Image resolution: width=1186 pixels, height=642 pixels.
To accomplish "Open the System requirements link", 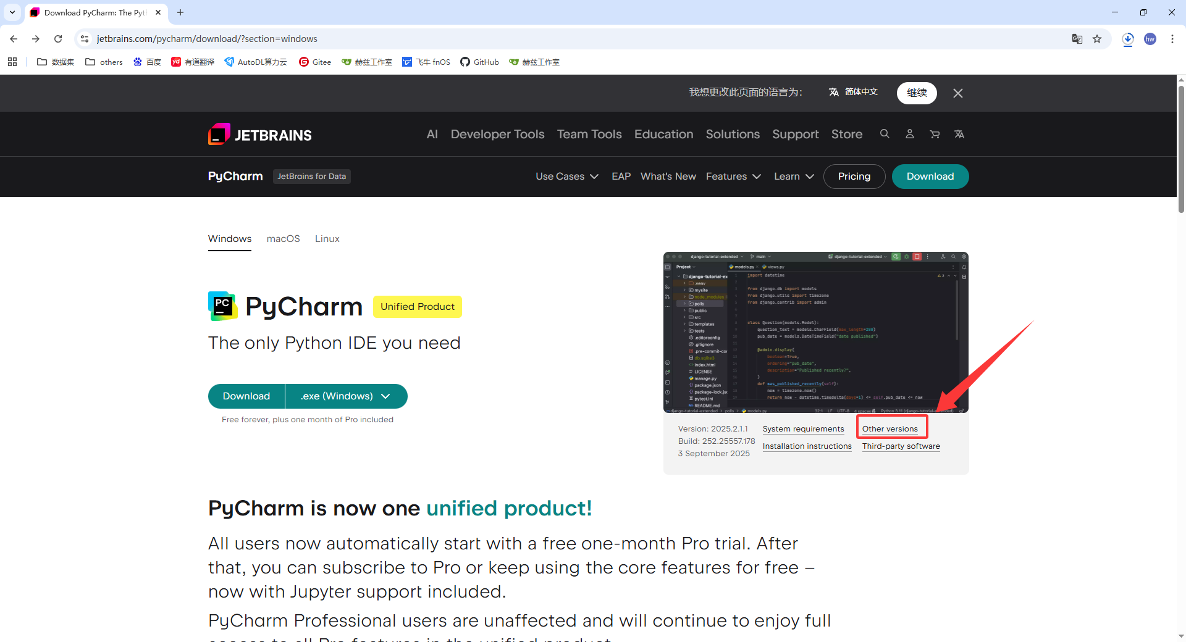I will coord(803,429).
